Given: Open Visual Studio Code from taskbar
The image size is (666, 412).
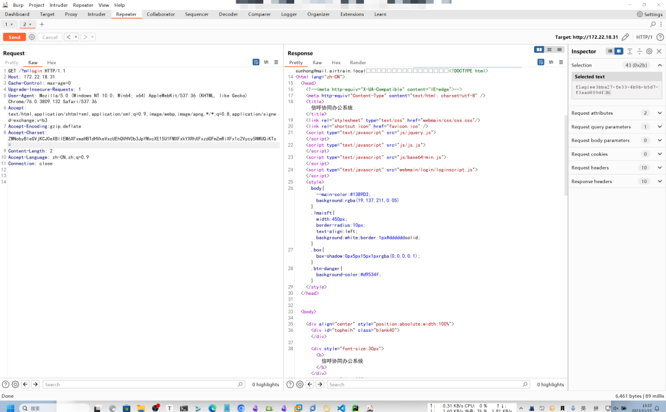Looking at the screenshot, I should pyautogui.click(x=341, y=408).
